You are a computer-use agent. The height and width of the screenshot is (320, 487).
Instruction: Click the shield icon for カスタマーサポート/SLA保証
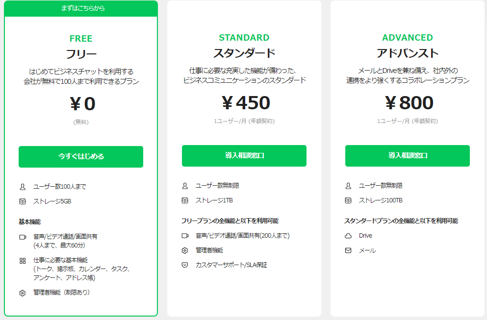click(185, 265)
